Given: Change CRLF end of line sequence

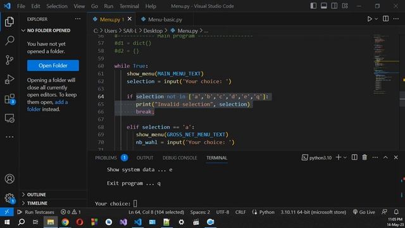Looking at the screenshot, I should [240, 212].
